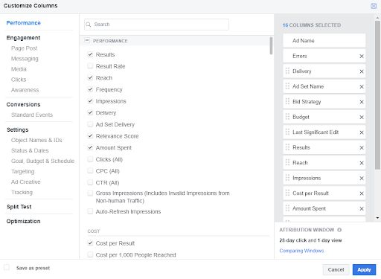
Task: Check the CPC (All) checkbox
Action: pos(90,171)
